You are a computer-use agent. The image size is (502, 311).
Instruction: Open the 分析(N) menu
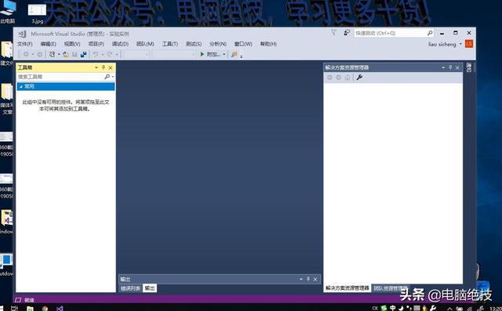click(x=218, y=44)
